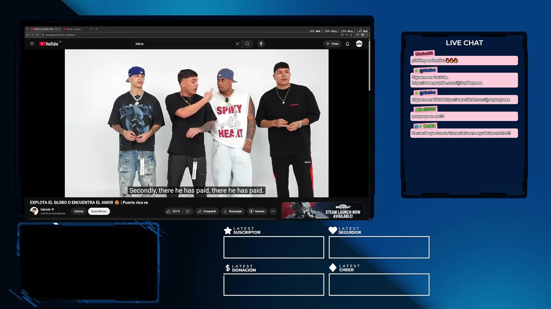
Task: Click the 2,68 M de suscriptores text
Action: coord(53,213)
